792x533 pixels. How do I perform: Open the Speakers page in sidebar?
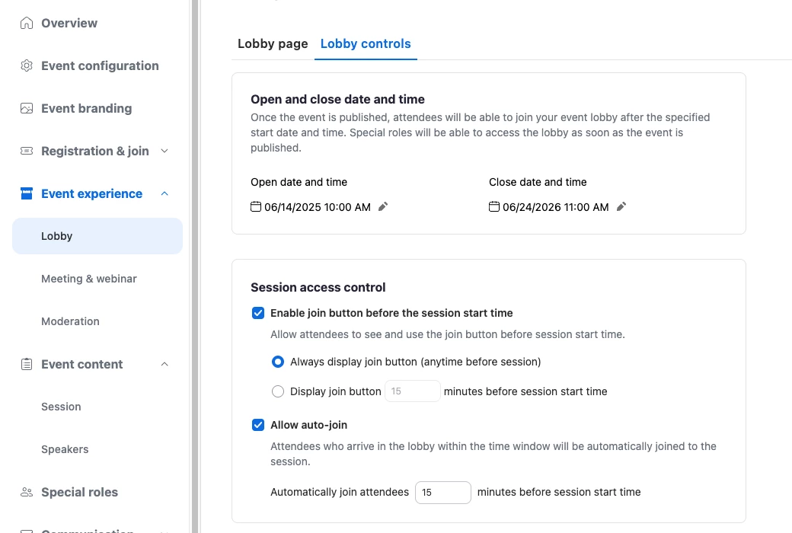coord(65,449)
